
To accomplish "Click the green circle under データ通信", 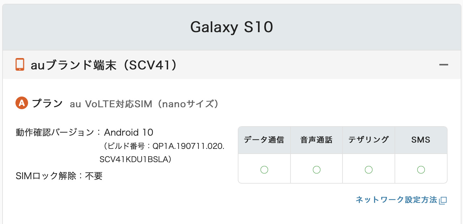I will pos(264,170).
